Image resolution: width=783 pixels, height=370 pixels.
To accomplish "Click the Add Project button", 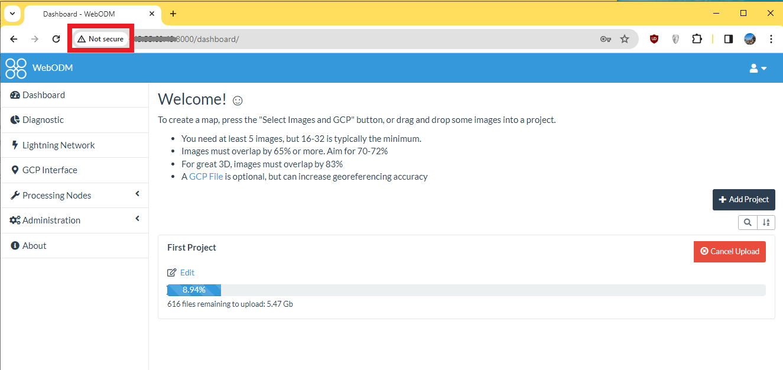I will pyautogui.click(x=743, y=199).
